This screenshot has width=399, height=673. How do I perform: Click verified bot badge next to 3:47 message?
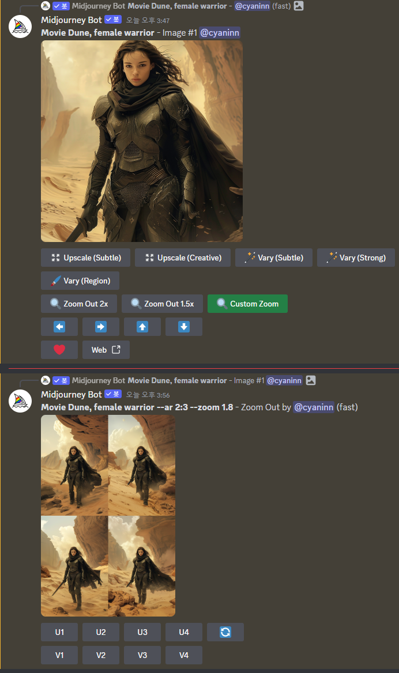(x=113, y=20)
